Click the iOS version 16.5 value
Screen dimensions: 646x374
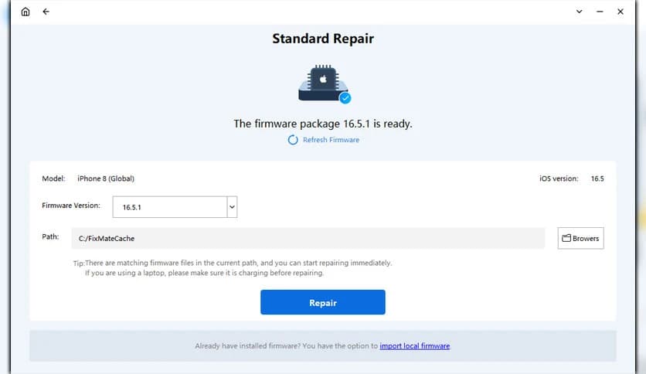tap(597, 178)
